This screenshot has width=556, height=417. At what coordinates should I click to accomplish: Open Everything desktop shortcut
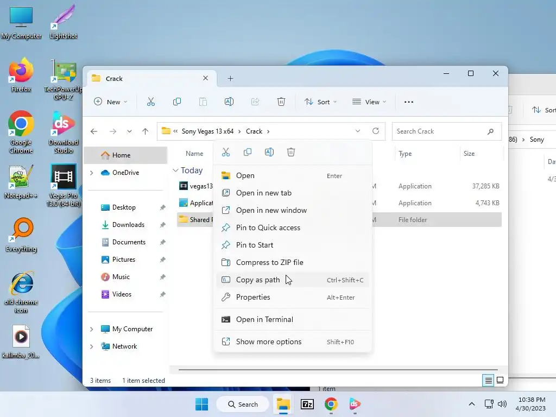tap(21, 235)
